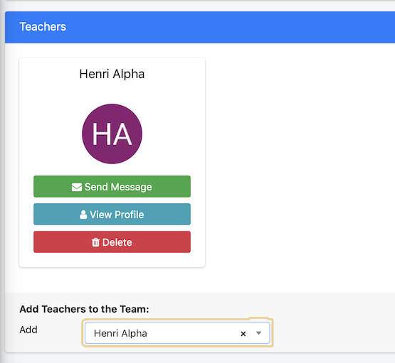Click blank area inside Henri Alpha's card
The image size is (395, 363).
(112, 92)
